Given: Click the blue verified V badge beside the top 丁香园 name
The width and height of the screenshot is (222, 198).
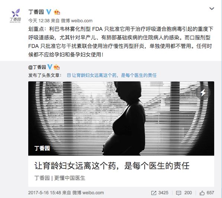Looking at the screenshot, I should pyautogui.click(x=49, y=12).
